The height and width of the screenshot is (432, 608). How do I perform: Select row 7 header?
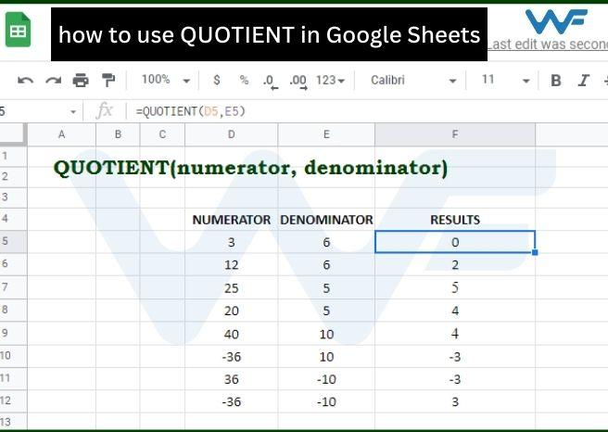(x=14, y=287)
